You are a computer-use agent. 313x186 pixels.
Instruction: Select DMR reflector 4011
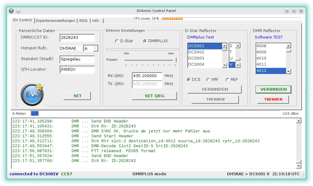point(271,64)
